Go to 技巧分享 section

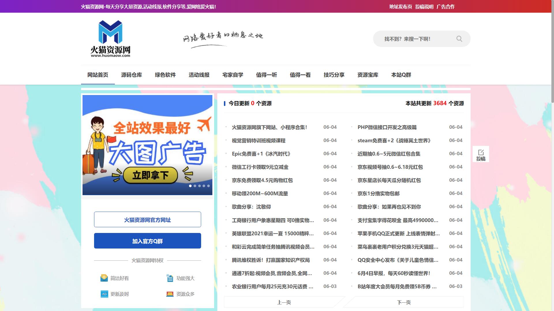[334, 75]
